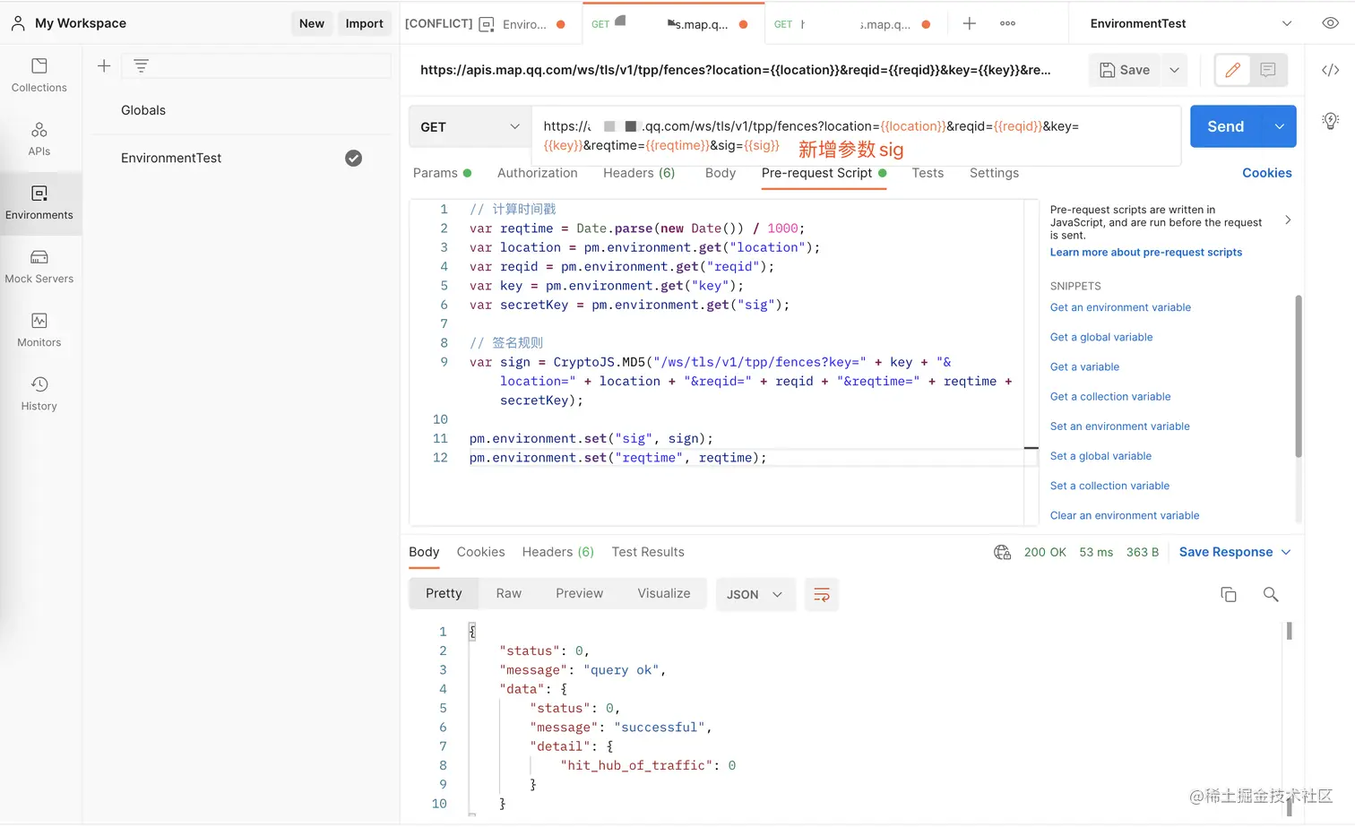This screenshot has height=827, width=1355.
Task: Toggle the EnvironmentTest active checkmark
Action: pos(353,158)
